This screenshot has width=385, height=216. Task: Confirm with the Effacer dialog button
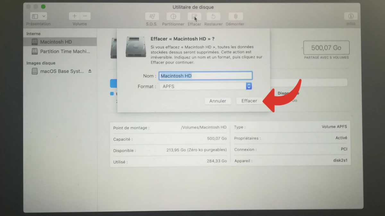[x=249, y=101]
